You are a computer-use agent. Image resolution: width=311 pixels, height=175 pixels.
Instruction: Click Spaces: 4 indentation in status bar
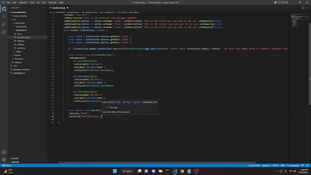pos(266,165)
